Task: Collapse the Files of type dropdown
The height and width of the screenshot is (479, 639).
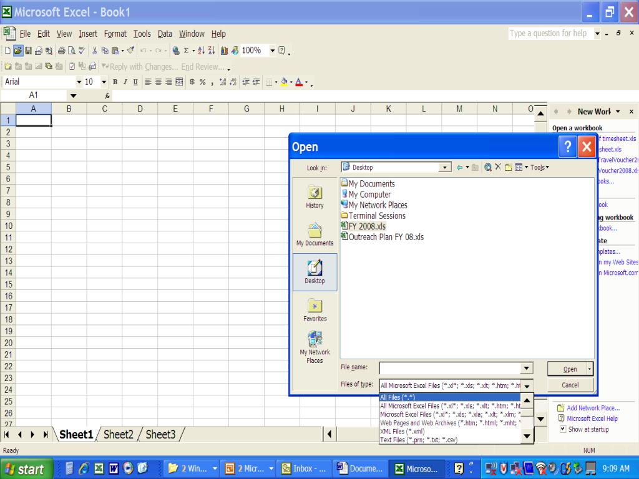Action: (527, 385)
